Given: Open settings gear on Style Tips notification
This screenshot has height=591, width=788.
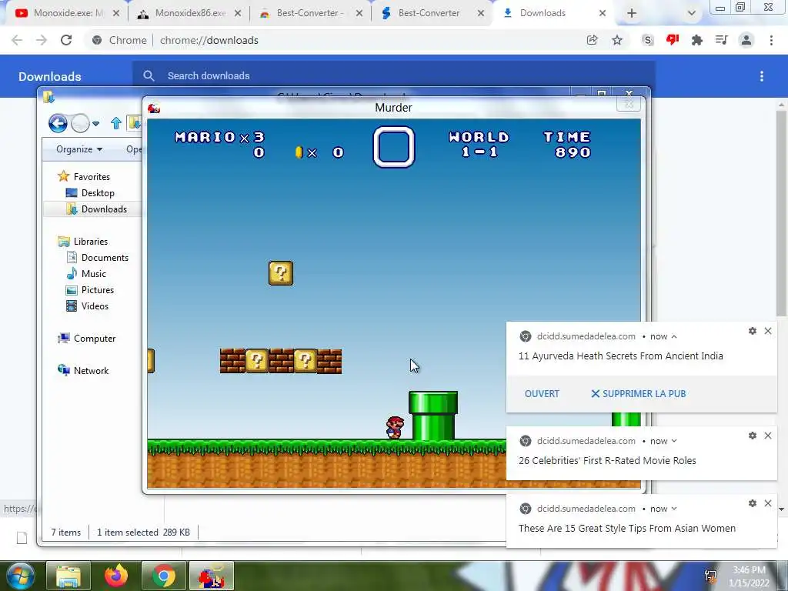Looking at the screenshot, I should tap(753, 503).
